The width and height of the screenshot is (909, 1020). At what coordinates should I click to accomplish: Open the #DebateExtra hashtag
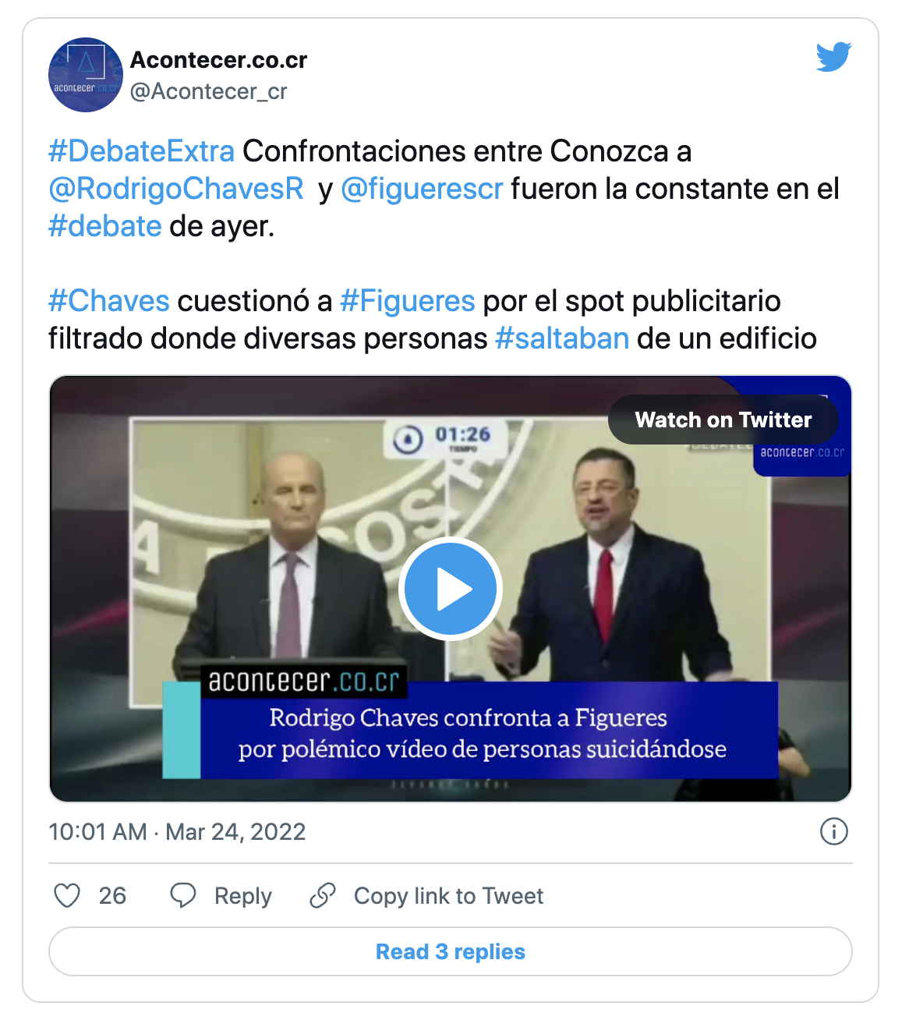click(141, 151)
